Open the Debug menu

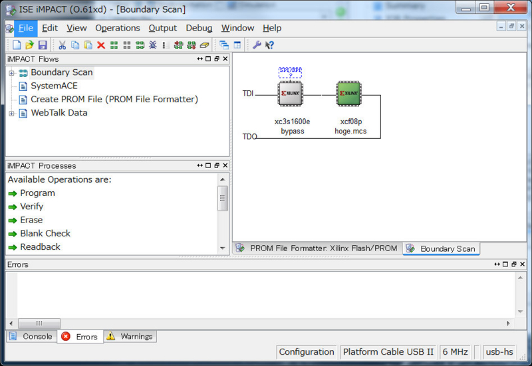pyautogui.click(x=199, y=28)
